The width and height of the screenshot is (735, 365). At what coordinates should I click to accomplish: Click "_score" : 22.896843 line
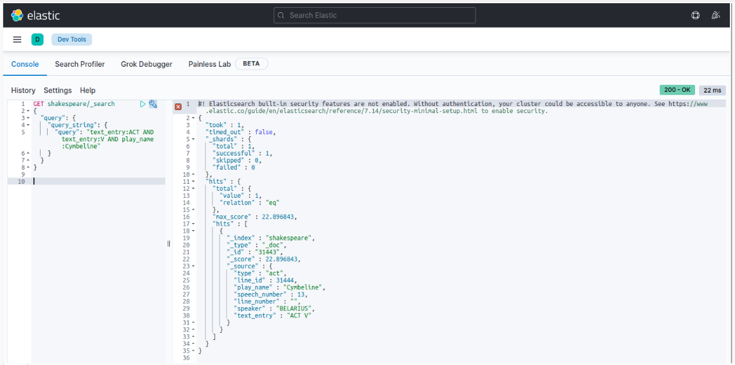tap(263, 259)
